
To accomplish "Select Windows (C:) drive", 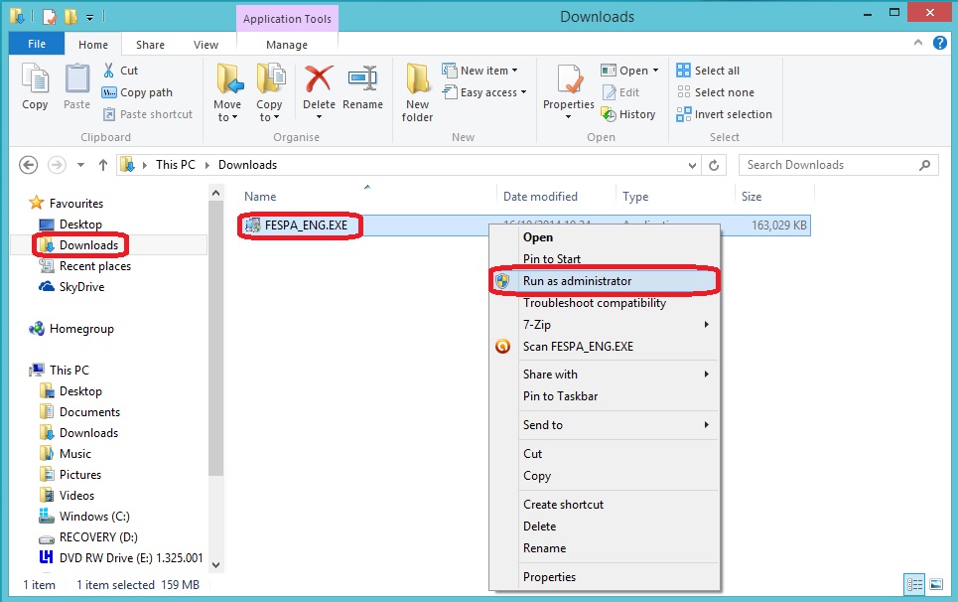I will 84,517.
